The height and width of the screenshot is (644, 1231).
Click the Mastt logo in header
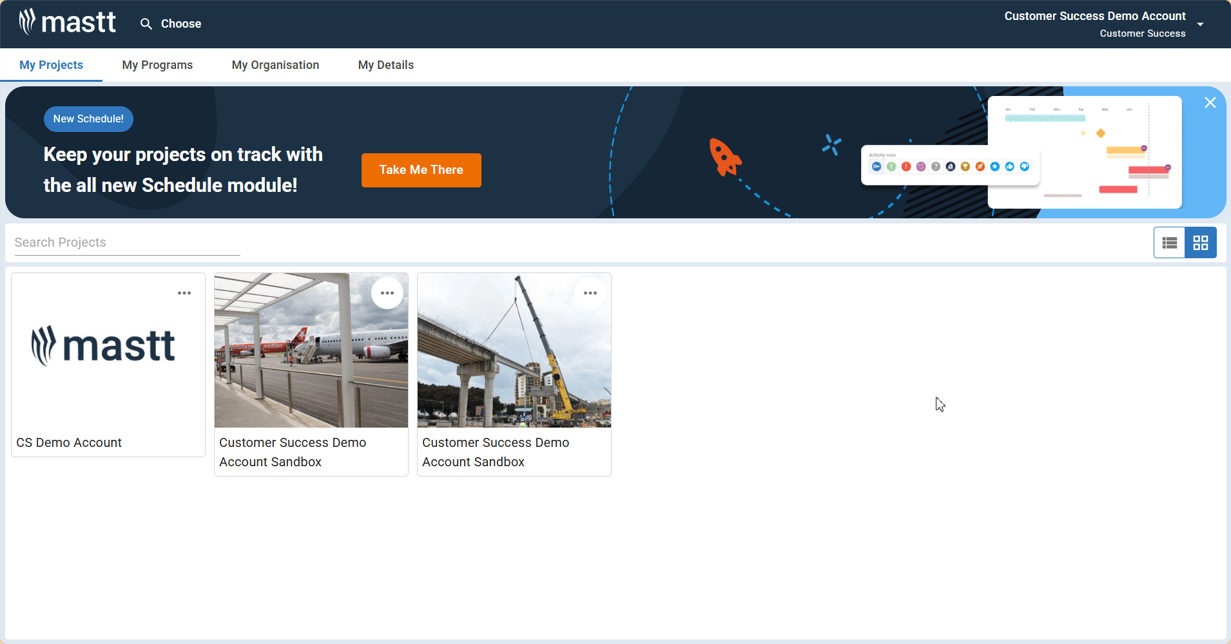pyautogui.click(x=67, y=23)
